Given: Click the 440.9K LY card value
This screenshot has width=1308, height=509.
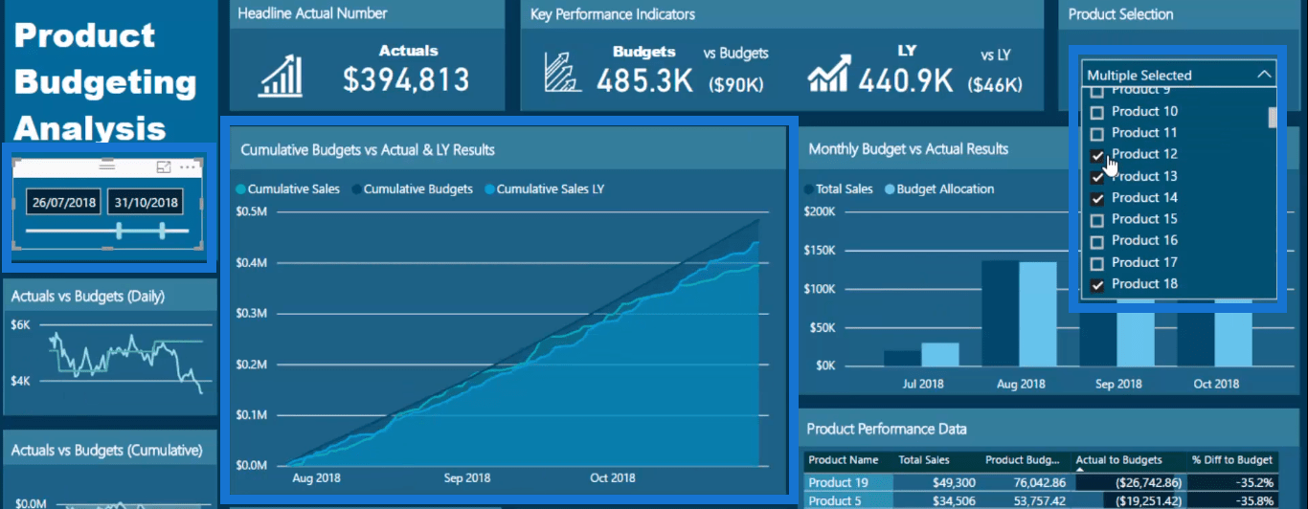Looking at the screenshot, I should click(906, 81).
